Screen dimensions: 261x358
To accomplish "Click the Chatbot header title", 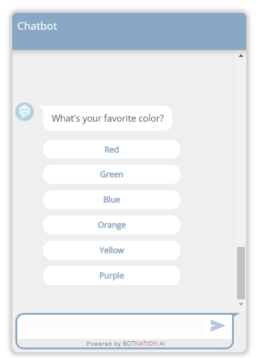I will [37, 26].
